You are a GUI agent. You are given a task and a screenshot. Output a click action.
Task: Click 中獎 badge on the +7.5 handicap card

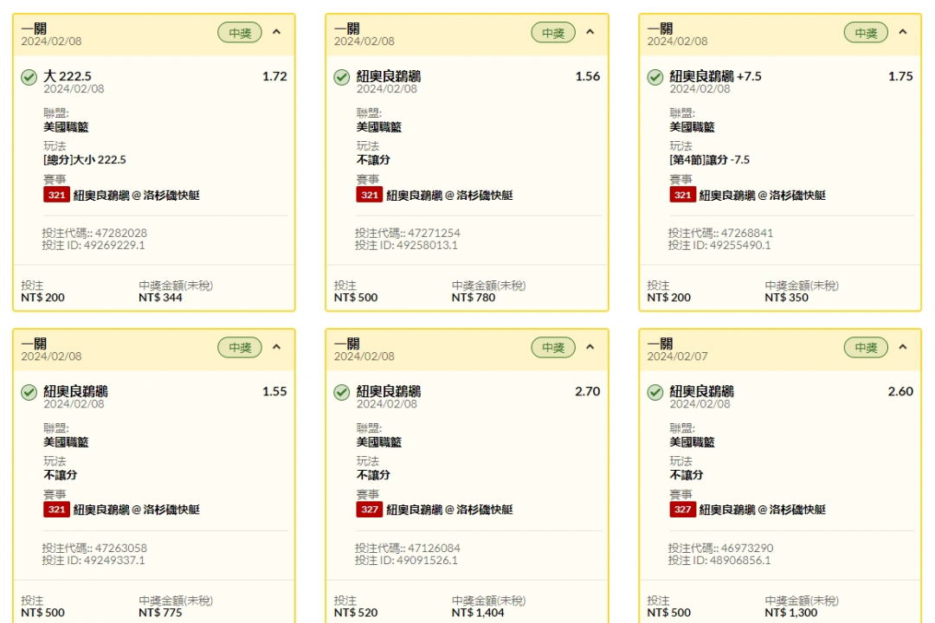click(866, 33)
